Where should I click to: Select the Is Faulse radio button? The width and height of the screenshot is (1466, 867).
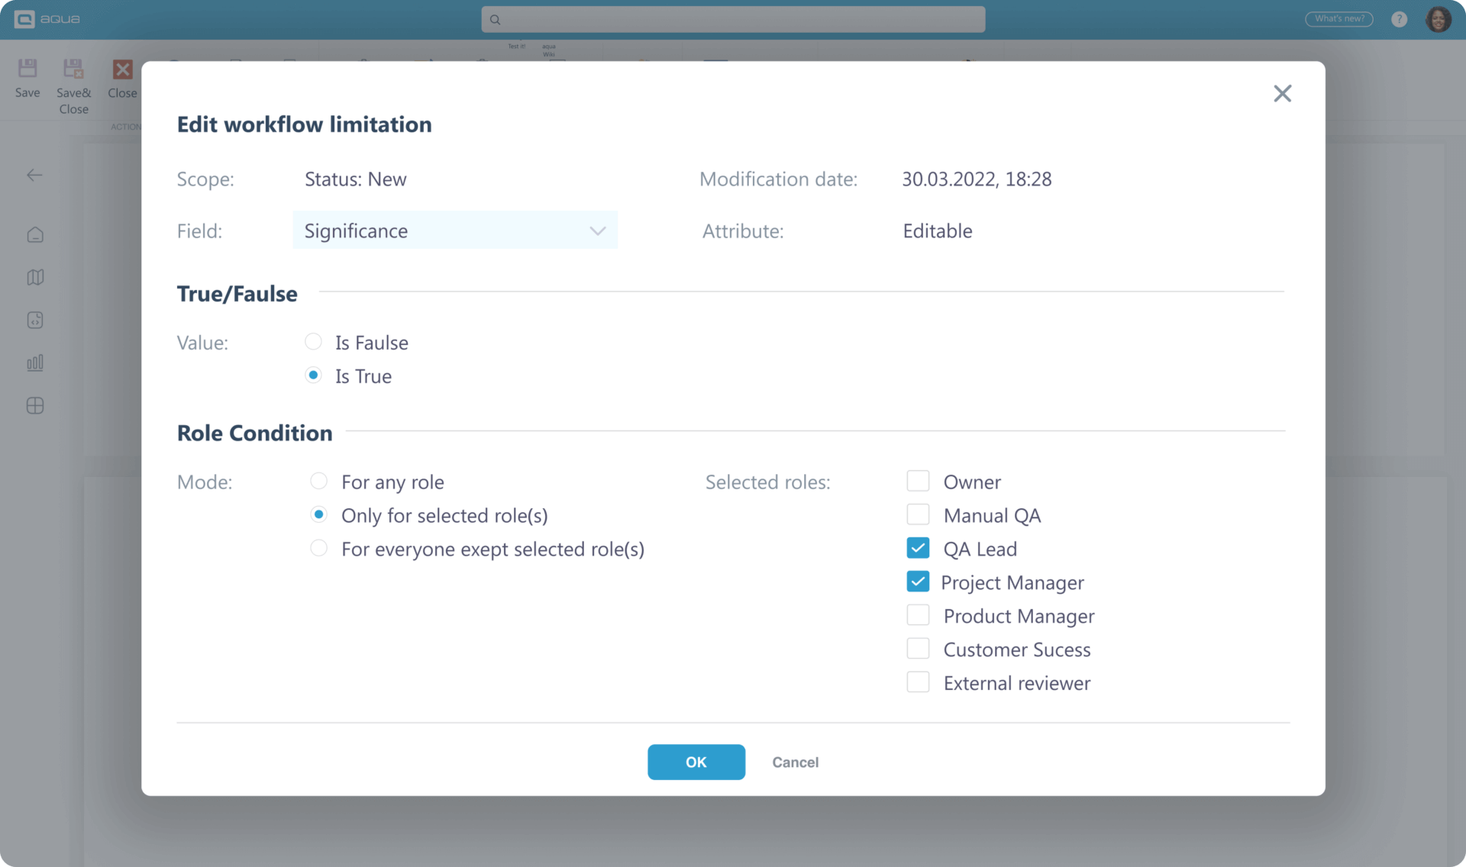pos(313,342)
